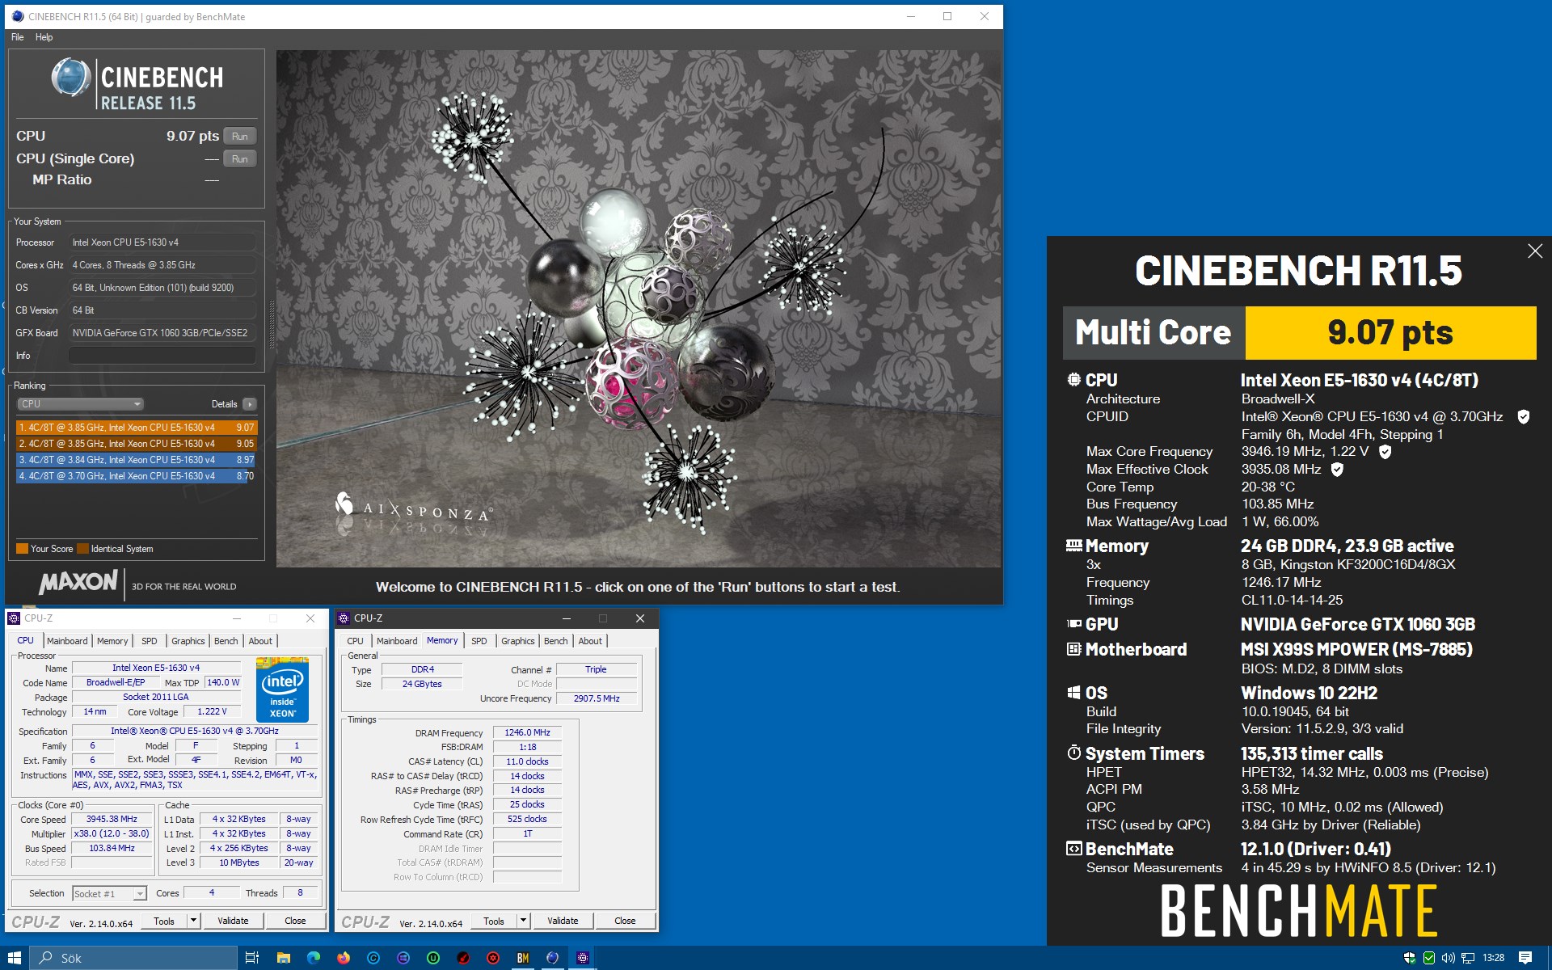The width and height of the screenshot is (1552, 970).
Task: Run the CPU Single Core benchmark
Action: pyautogui.click(x=240, y=159)
